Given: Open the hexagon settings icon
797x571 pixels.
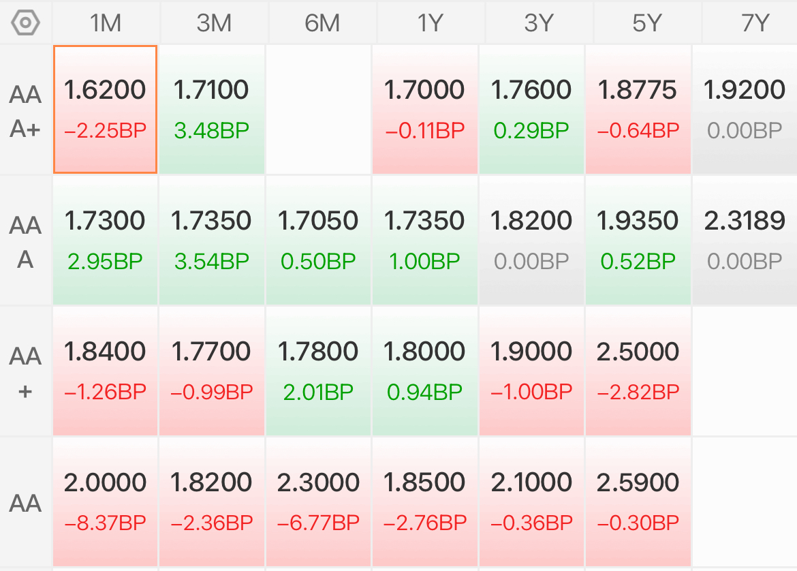Looking at the screenshot, I should pyautogui.click(x=25, y=23).
